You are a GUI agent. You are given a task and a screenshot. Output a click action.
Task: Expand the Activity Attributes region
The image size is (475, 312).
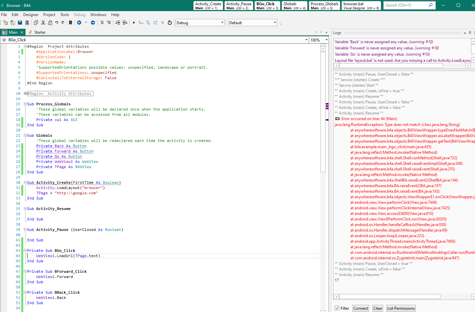(x=25, y=94)
